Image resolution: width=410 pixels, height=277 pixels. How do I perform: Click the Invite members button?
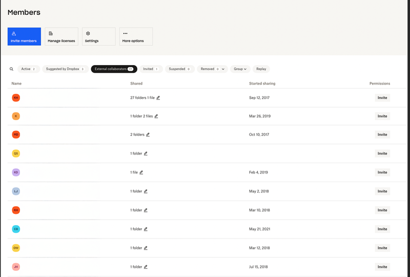(x=24, y=37)
